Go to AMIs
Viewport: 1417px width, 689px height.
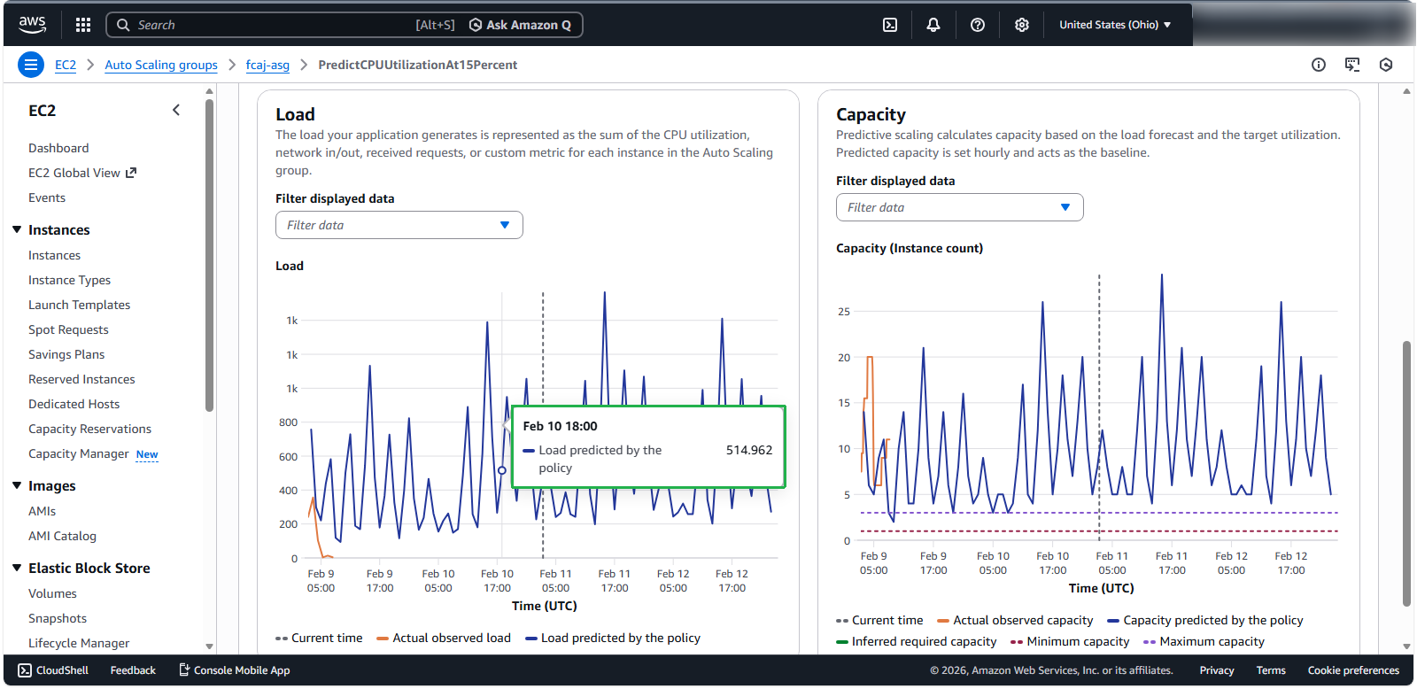(x=42, y=511)
